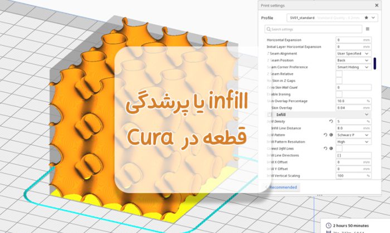Screen dimensions: 390x233
Task: Click the clock icon near print time
Action: pos(328,225)
